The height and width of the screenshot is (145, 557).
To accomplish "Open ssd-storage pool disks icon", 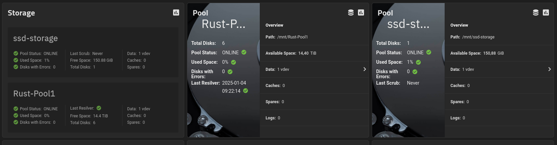I will tap(536, 12).
